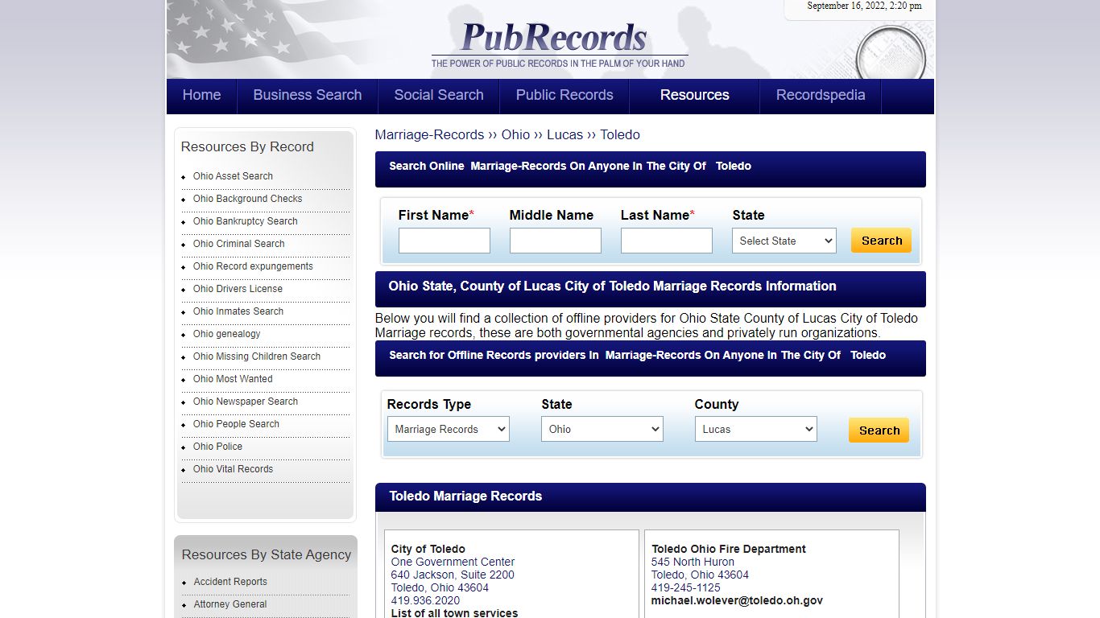
Task: Focus the Last Name input field
Action: pos(667,241)
